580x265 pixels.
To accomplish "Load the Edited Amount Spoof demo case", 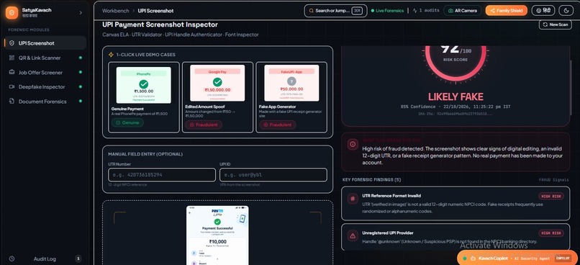I will click(x=217, y=97).
